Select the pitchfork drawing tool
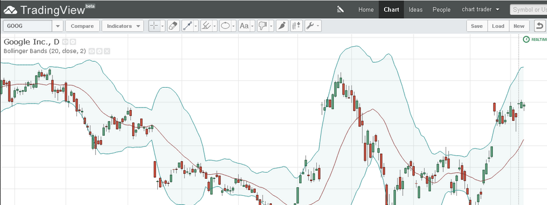The image size is (547, 205). pos(206,26)
